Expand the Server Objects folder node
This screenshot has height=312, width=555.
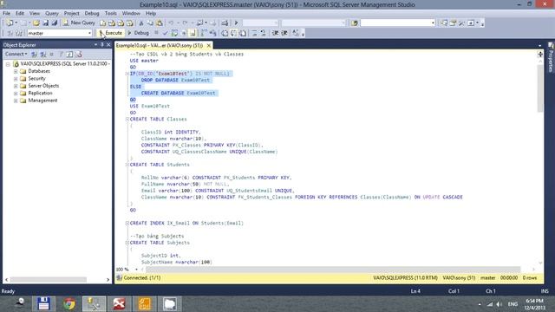pos(16,86)
